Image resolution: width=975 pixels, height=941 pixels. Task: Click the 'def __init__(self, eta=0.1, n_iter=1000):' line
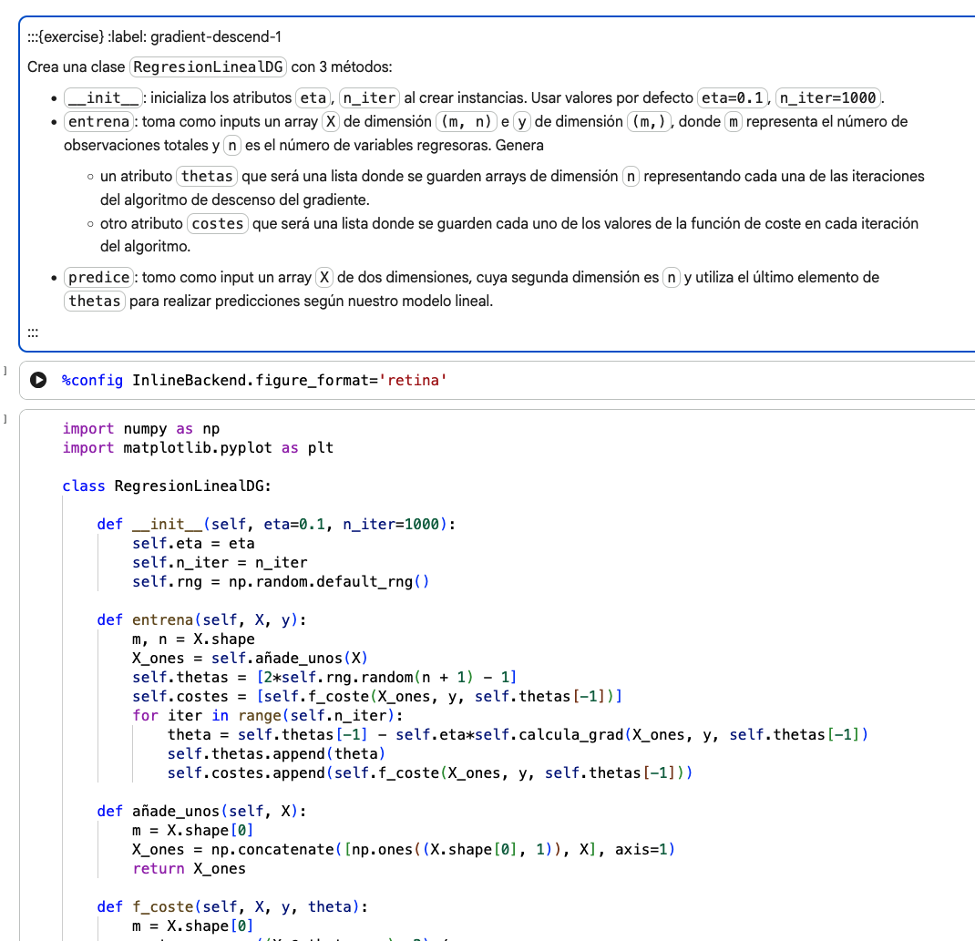pyautogui.click(x=276, y=524)
